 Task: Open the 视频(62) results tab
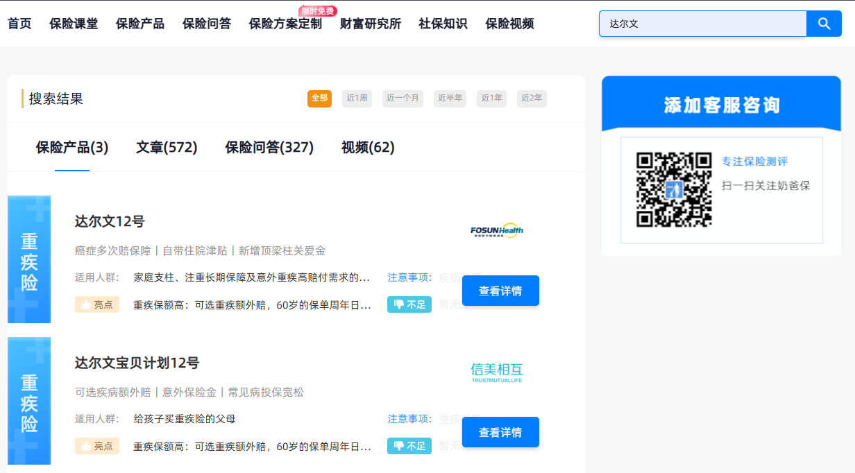(x=368, y=147)
